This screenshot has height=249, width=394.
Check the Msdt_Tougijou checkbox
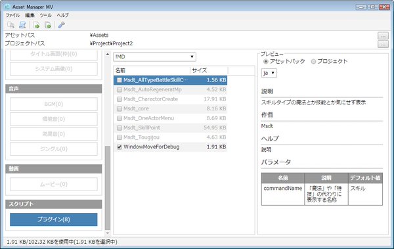pyautogui.click(x=120, y=137)
